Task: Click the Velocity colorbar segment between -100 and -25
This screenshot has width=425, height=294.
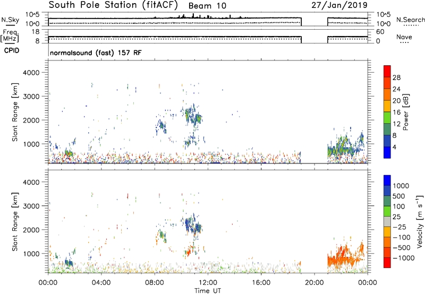Action: [387, 232]
